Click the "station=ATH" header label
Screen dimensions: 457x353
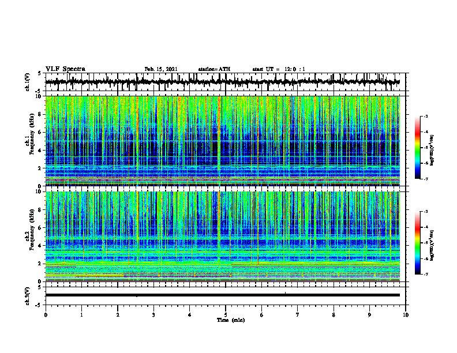[214, 69]
